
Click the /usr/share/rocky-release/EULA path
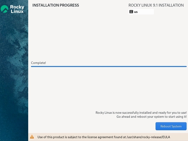[148, 137]
